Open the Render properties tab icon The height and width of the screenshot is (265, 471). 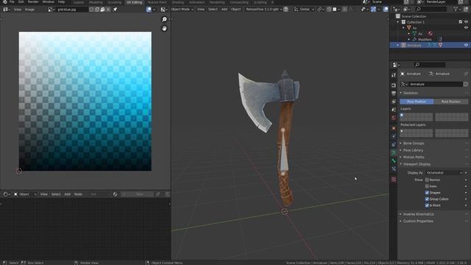[x=394, y=85]
